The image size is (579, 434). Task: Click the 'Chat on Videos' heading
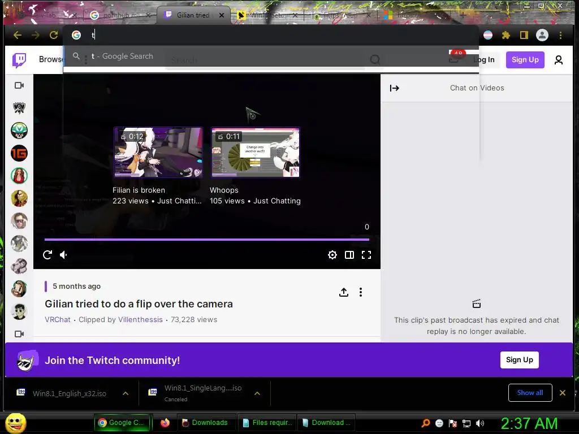477,88
